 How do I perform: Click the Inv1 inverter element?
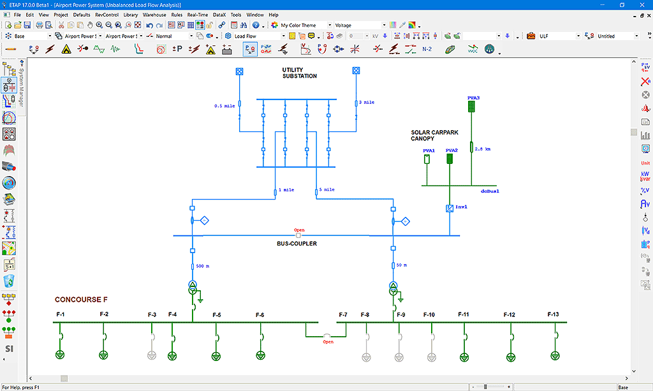[x=449, y=208]
